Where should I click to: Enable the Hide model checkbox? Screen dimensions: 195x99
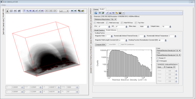pyautogui.click(x=95, y=23)
